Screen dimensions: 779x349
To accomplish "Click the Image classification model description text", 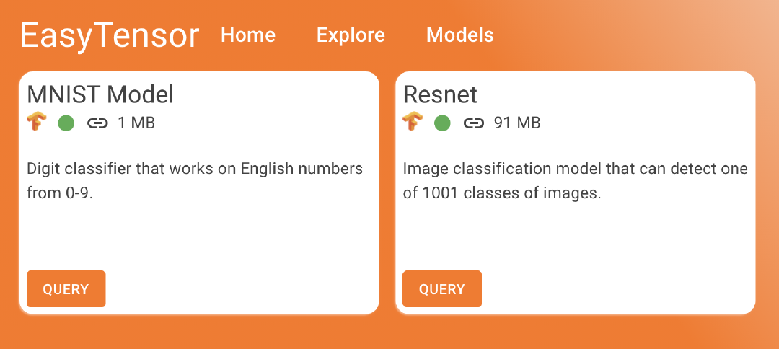I will 575,180.
